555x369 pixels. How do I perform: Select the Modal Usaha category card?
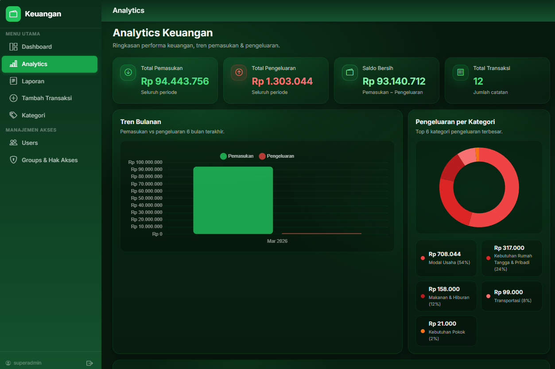click(x=446, y=258)
